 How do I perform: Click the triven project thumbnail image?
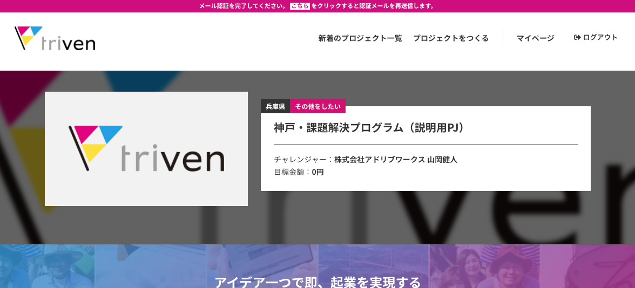[x=146, y=149]
